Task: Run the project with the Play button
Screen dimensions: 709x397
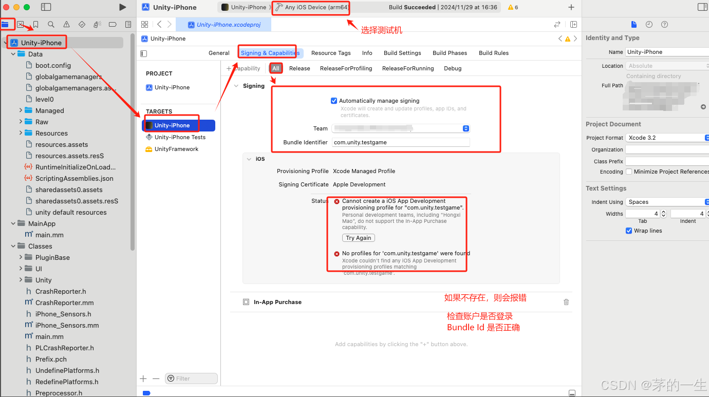Action: pyautogui.click(x=122, y=7)
